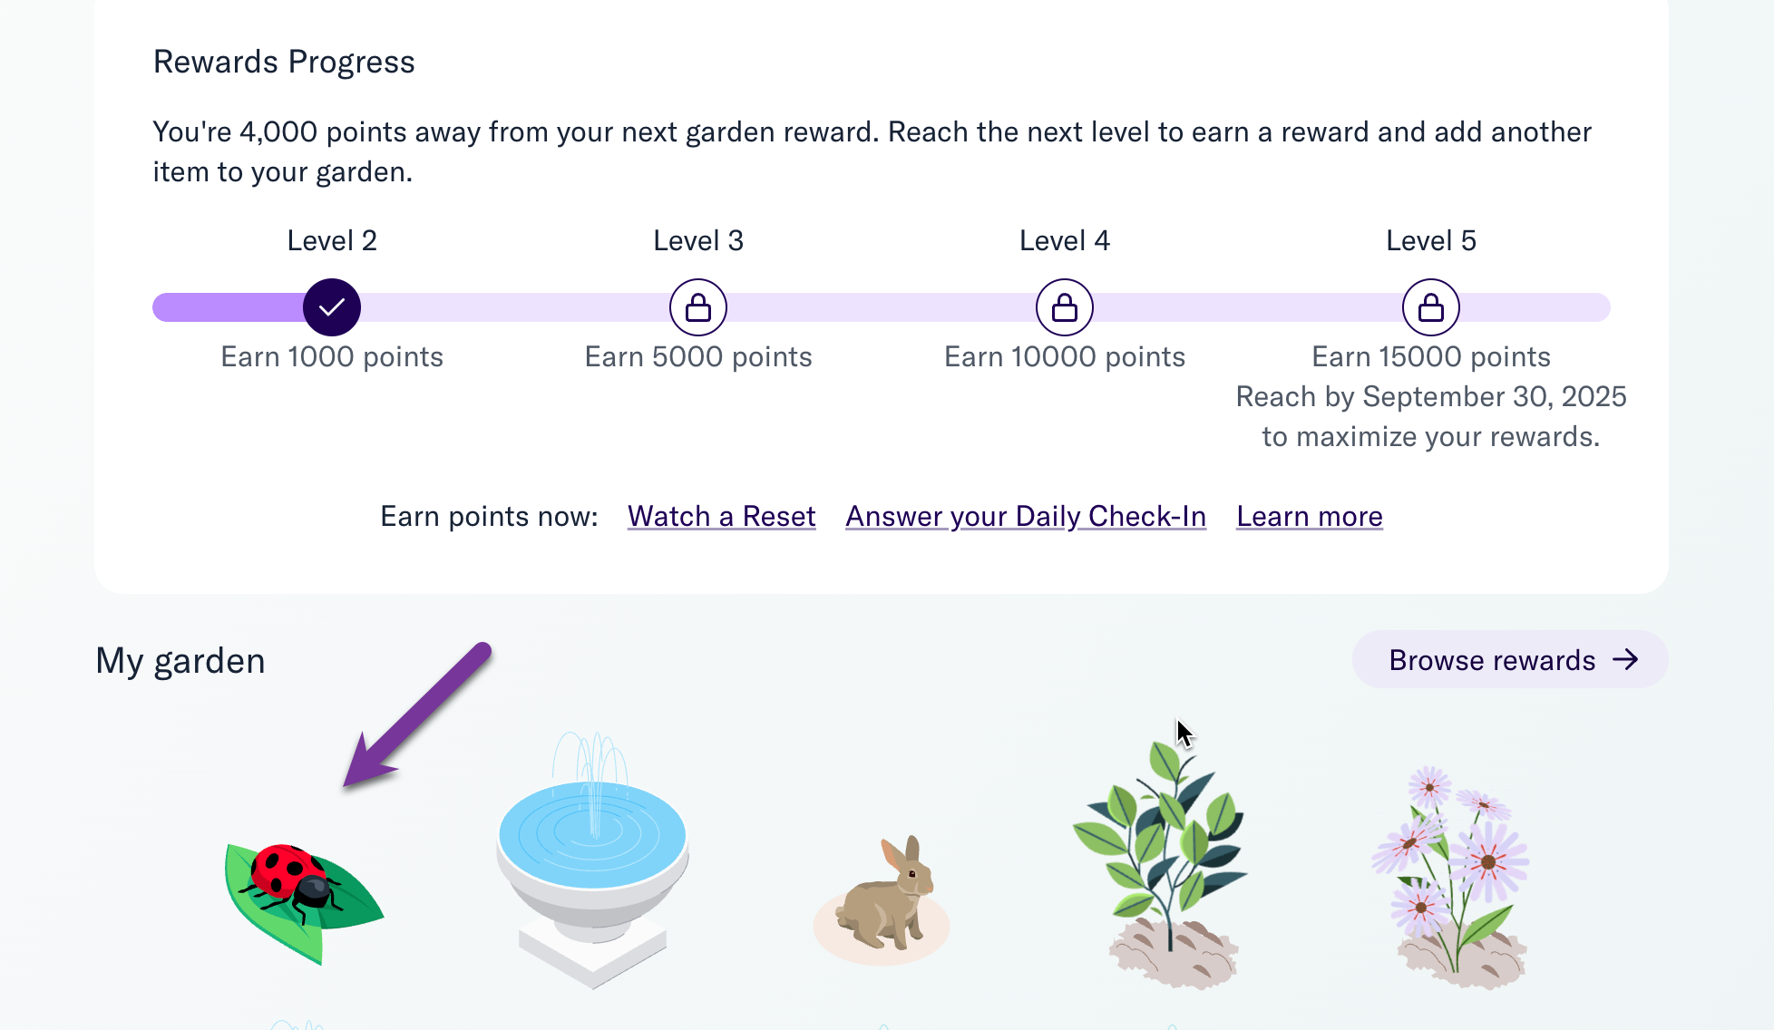
Task: Open the Watch a Reset link
Action: click(722, 516)
